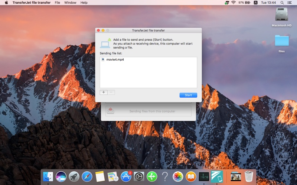Open Activity Monitor dock icon
Screen dimensions: 297x185
[204, 176]
